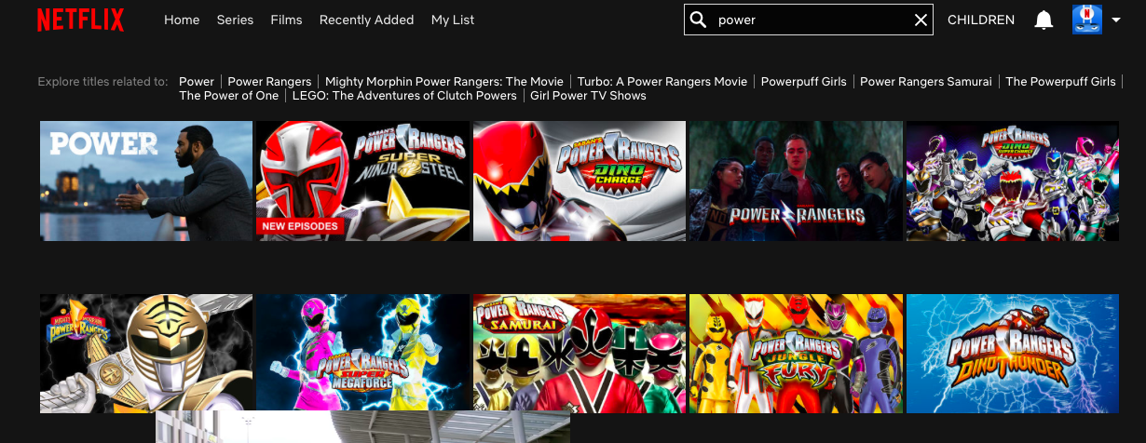Open the "Power Rangers Samurai" related link
Image resolution: width=1146 pixels, height=443 pixels.
point(926,82)
